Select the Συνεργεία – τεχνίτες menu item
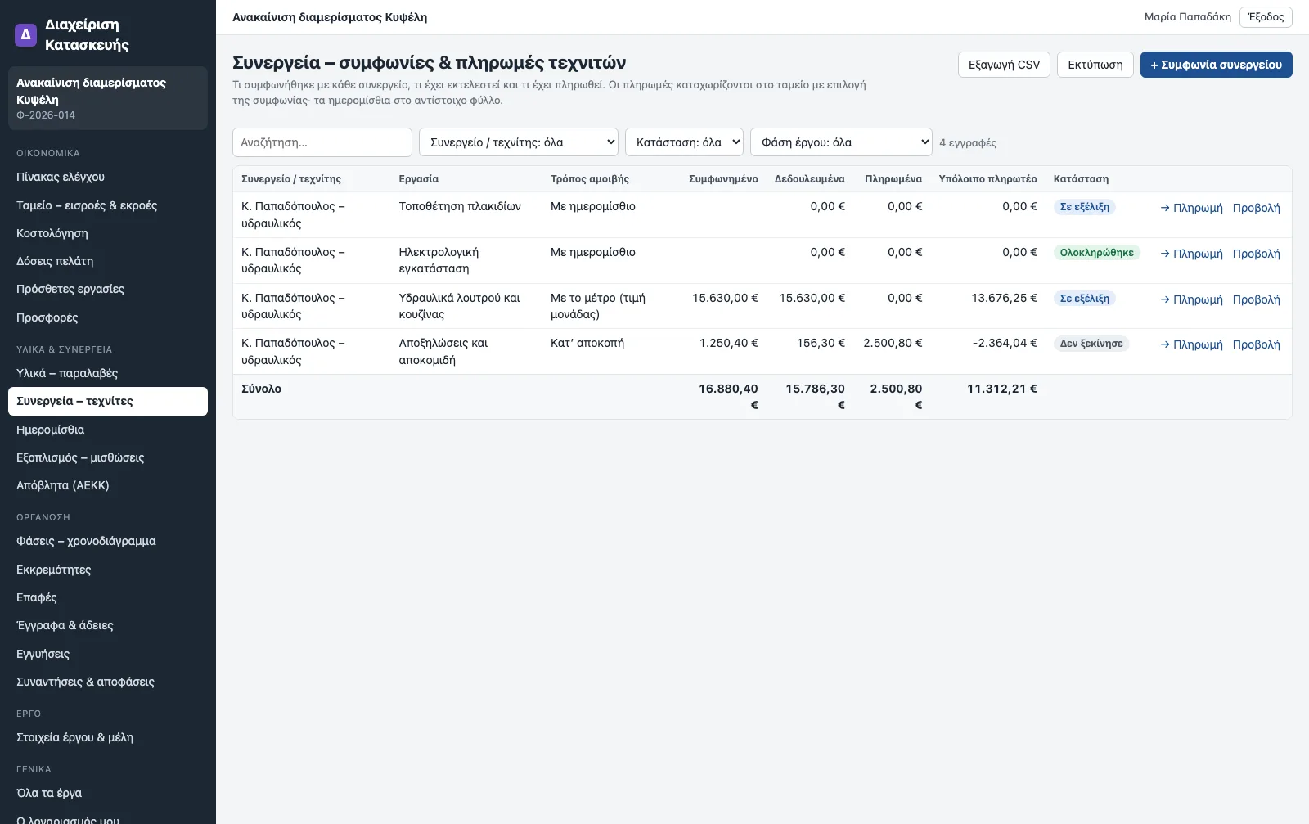 (x=108, y=401)
